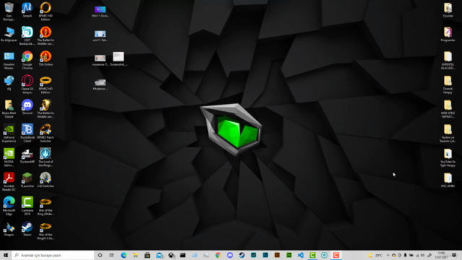Switch to the red Camtasia Recorder taskbar button
This screenshot has height=260, width=462.
pyautogui.click(x=336, y=255)
